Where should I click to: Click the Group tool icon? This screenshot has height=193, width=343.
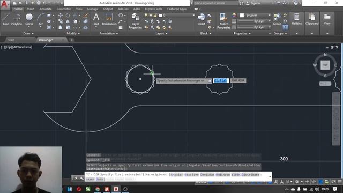pyautogui.click(x=277, y=19)
